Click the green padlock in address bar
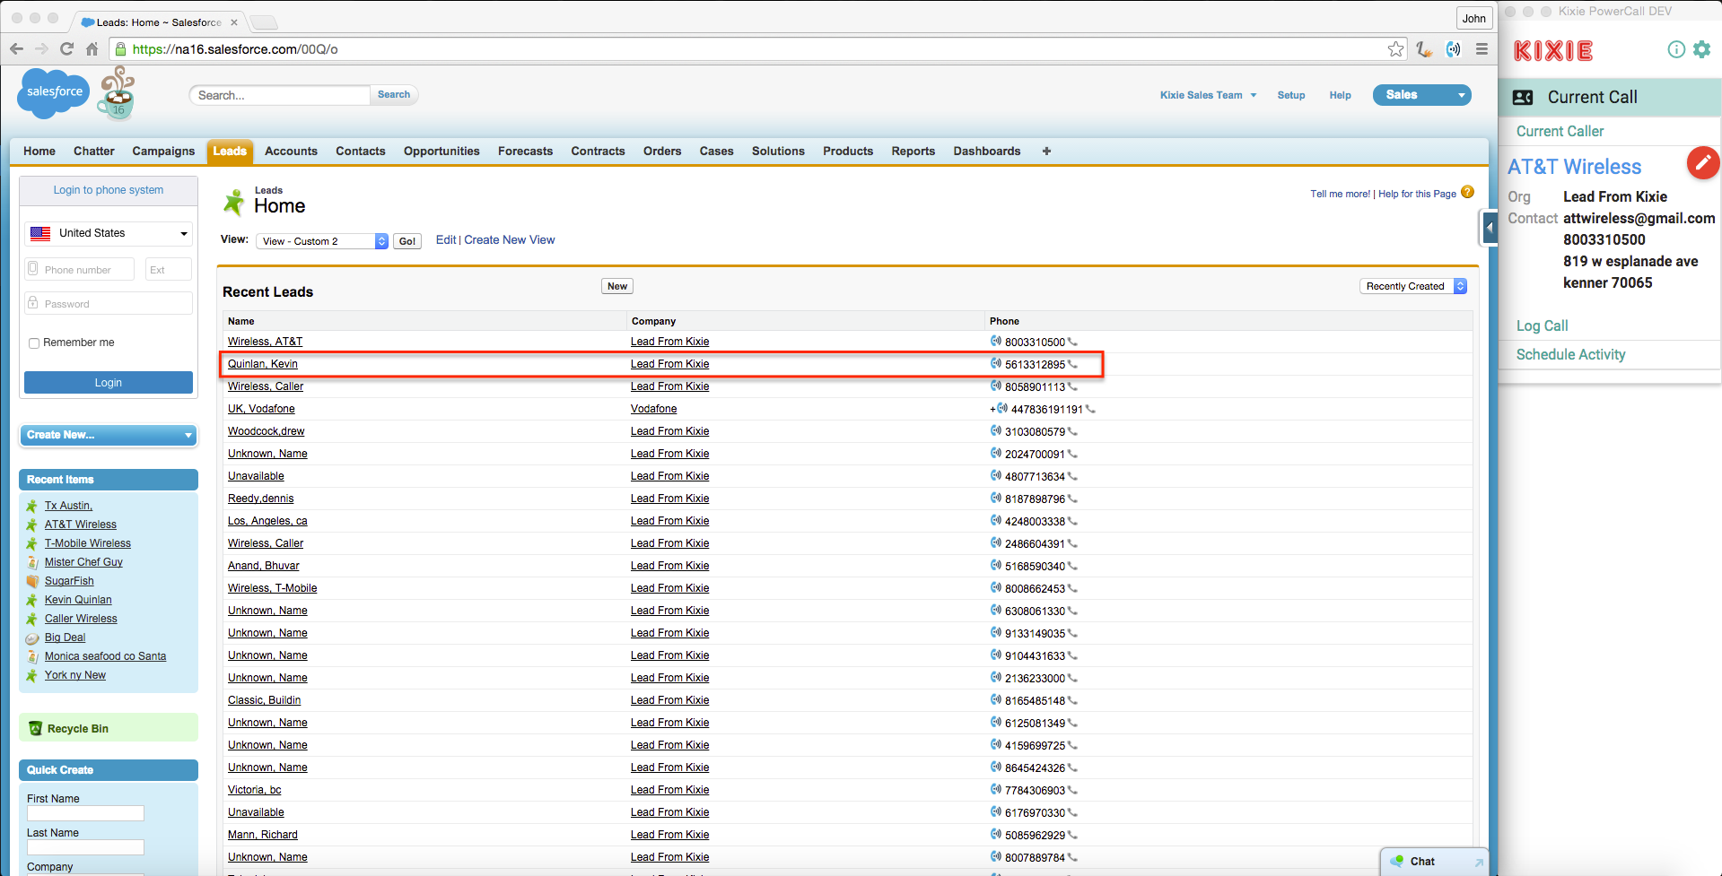 (121, 49)
